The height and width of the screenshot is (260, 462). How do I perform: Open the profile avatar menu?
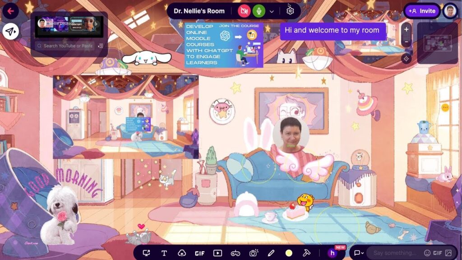[x=449, y=11]
